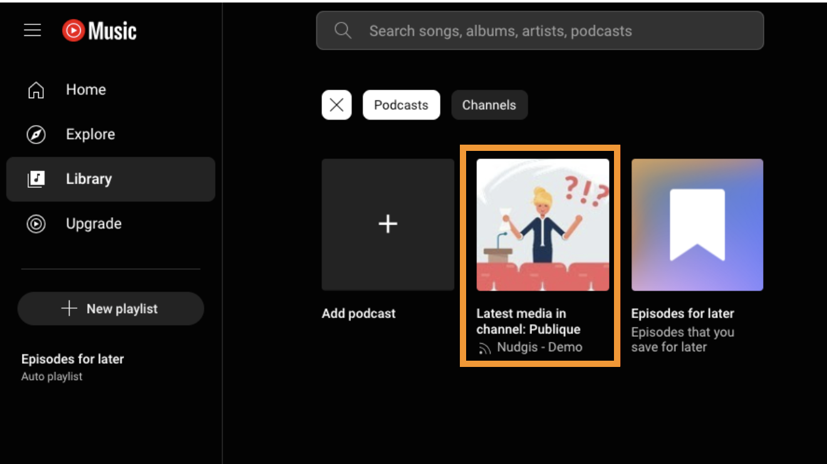Select the Channels filter chip

[x=489, y=105]
